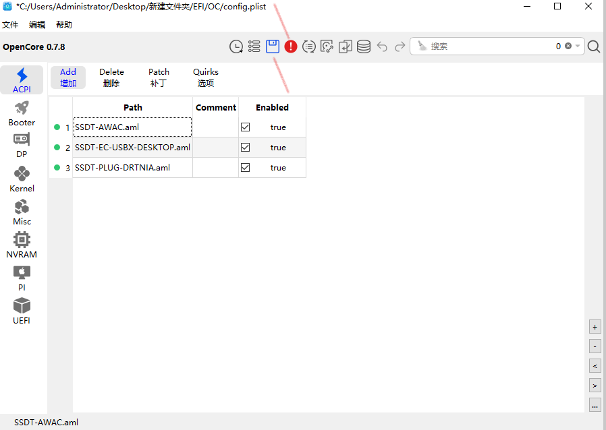Screen dimensions: 606x430
Task: Click the import/copy window toolbar icon
Action: pyautogui.click(x=345, y=47)
